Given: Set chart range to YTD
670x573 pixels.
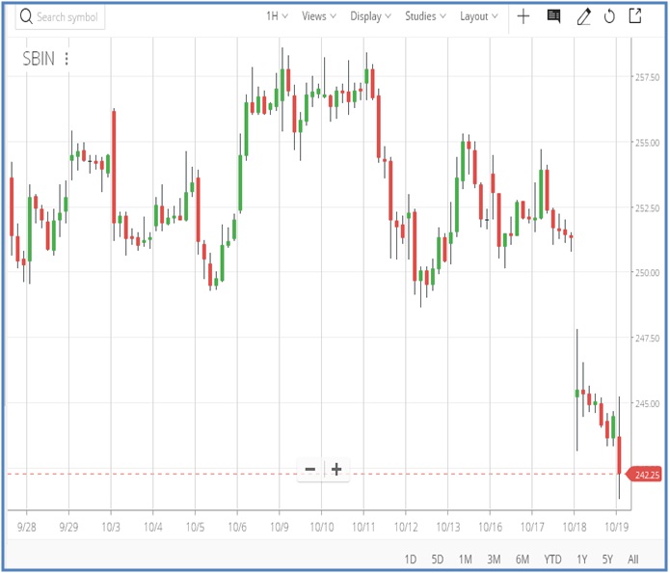Looking at the screenshot, I should point(552,559).
